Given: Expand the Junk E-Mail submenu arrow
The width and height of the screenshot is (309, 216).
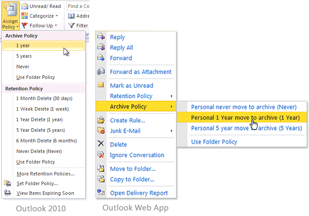Looking at the screenshot, I should [x=172, y=131].
